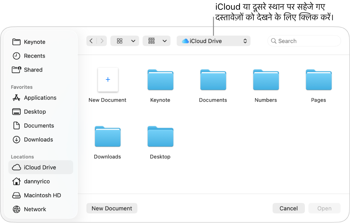Click the New Document plus thumbnail
The height and width of the screenshot is (223, 350).
click(x=108, y=80)
